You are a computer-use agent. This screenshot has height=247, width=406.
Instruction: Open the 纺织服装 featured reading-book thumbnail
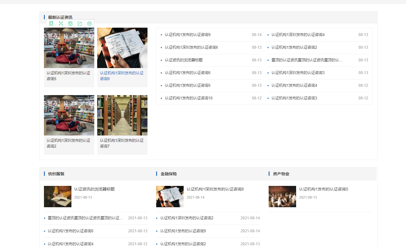click(x=58, y=197)
